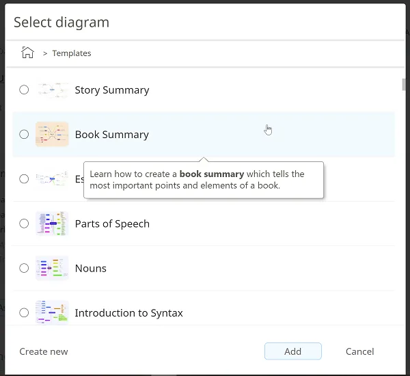Screen dimensions: 410x376
Task: Click the template list vertical scrollbar
Action: pos(404,84)
